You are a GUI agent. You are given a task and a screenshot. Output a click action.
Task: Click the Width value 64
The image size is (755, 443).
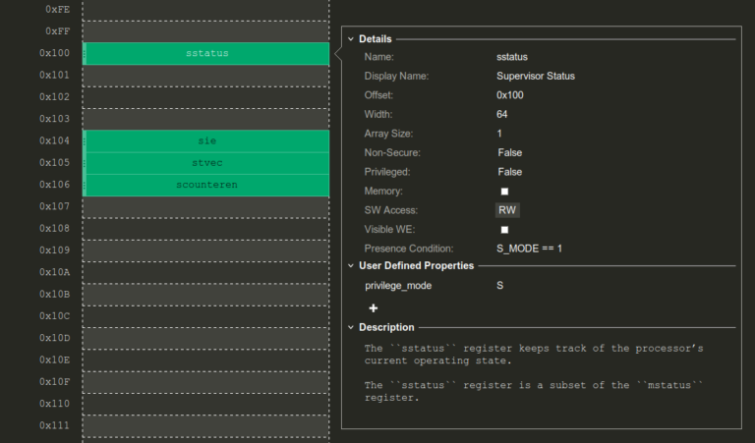501,115
